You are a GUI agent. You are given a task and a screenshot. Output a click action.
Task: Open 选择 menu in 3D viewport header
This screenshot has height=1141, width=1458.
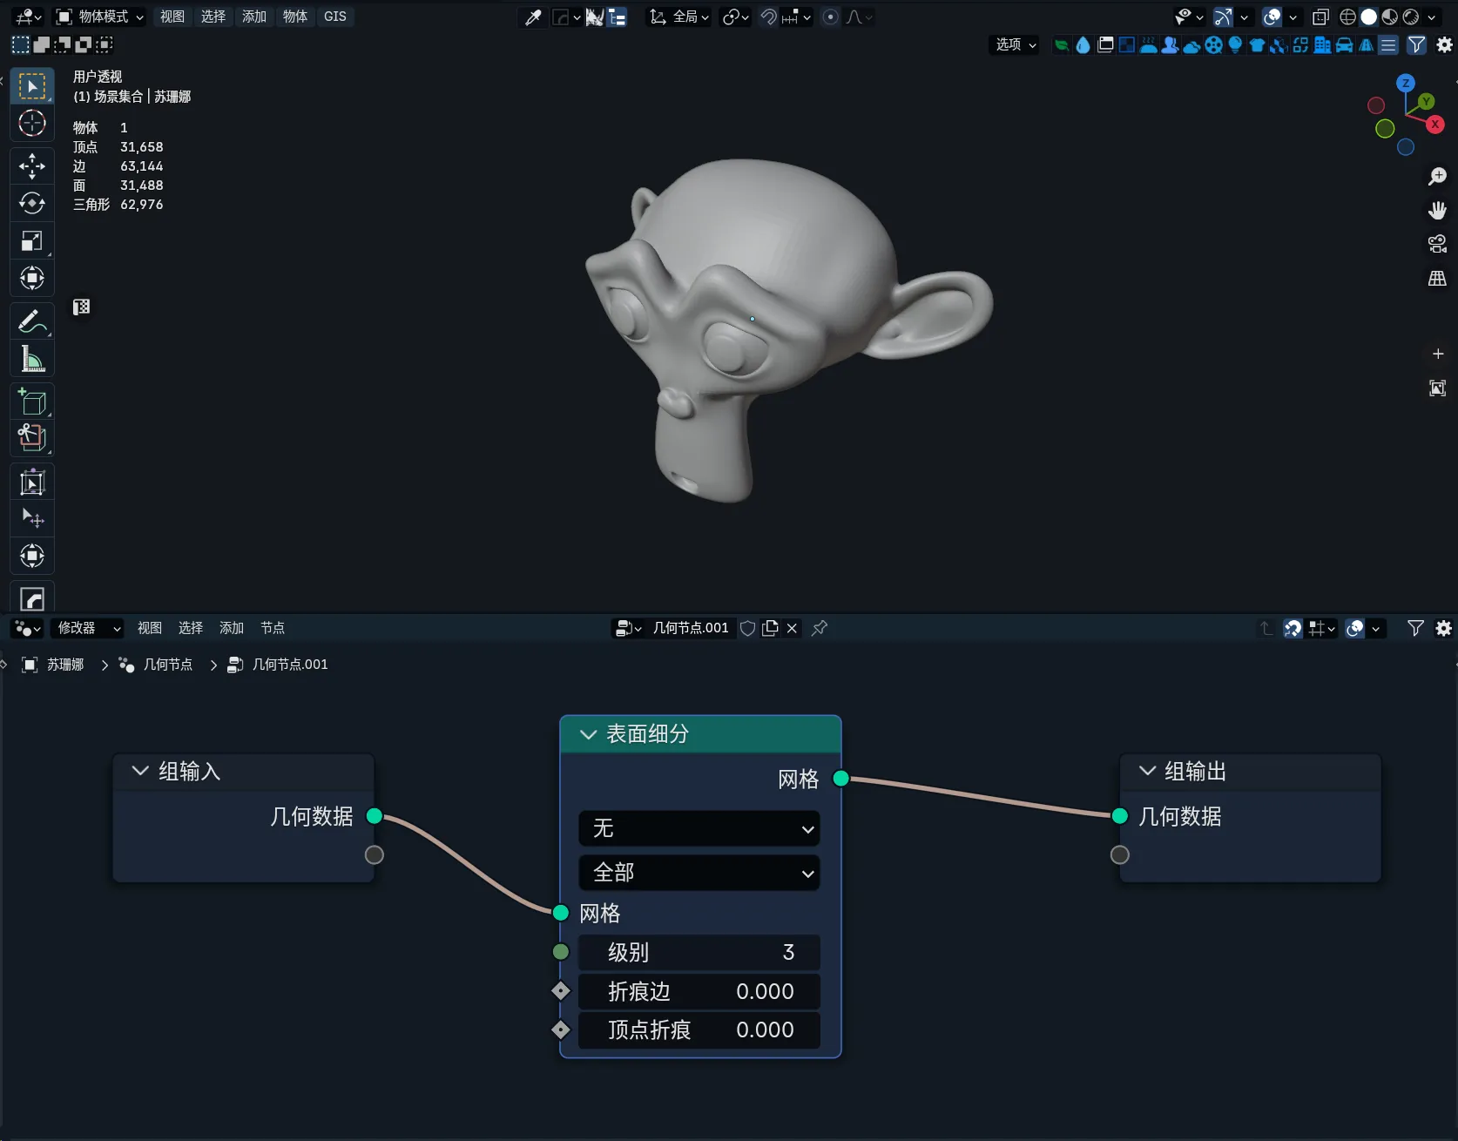pyautogui.click(x=213, y=17)
